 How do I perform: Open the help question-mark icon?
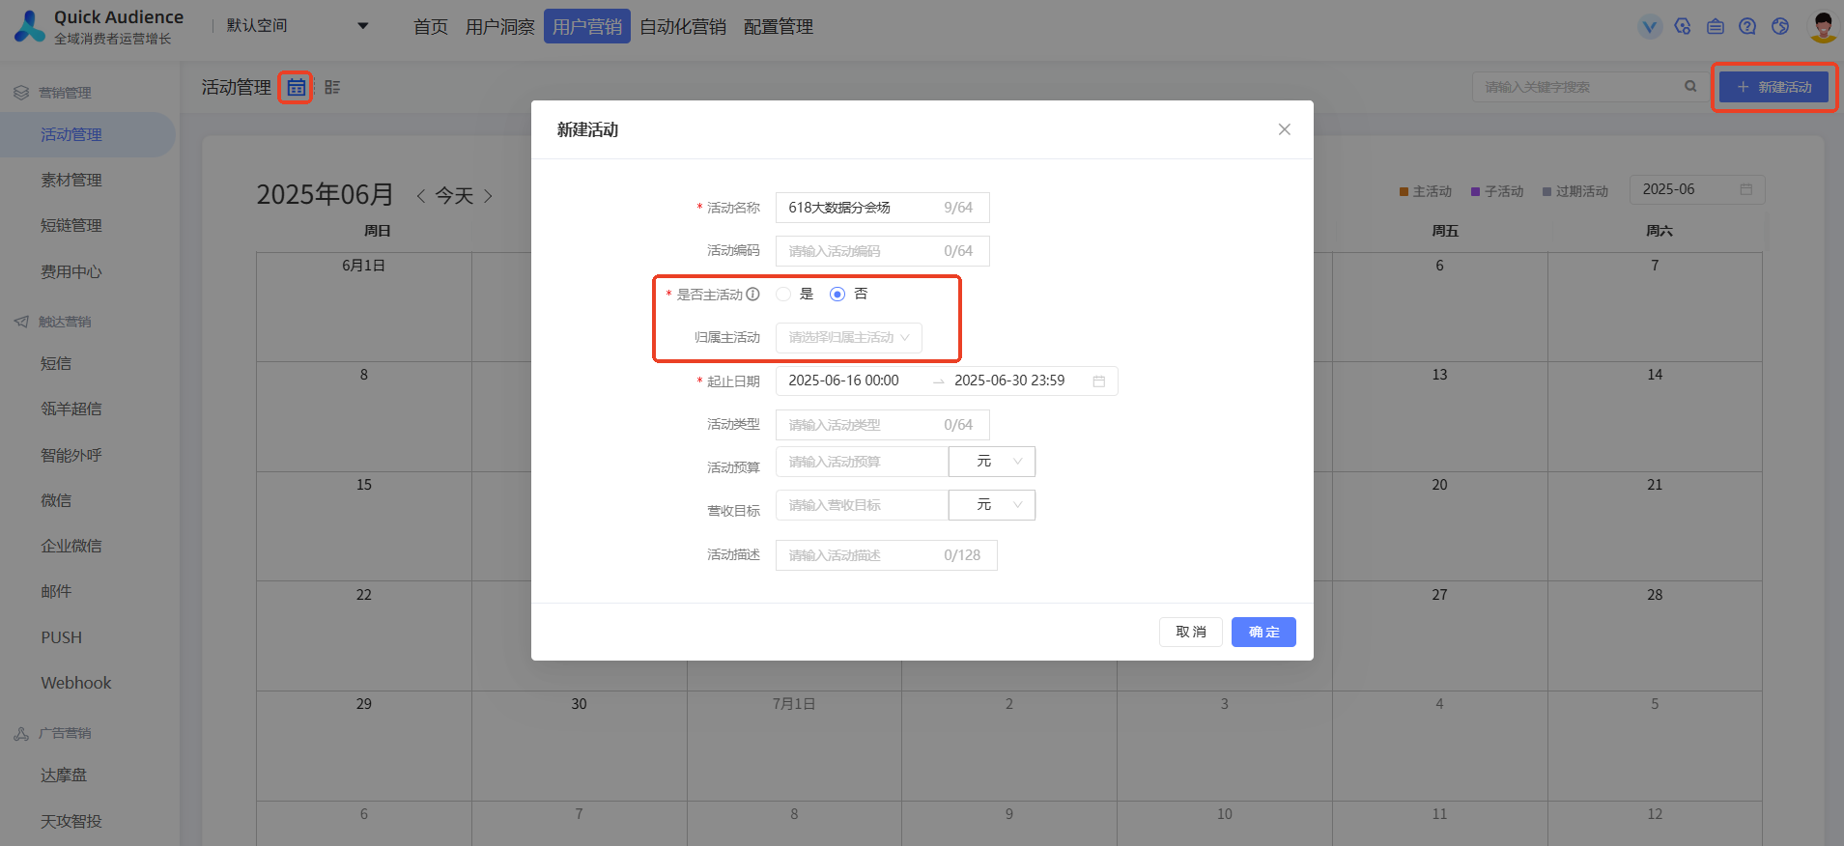coord(1747,27)
